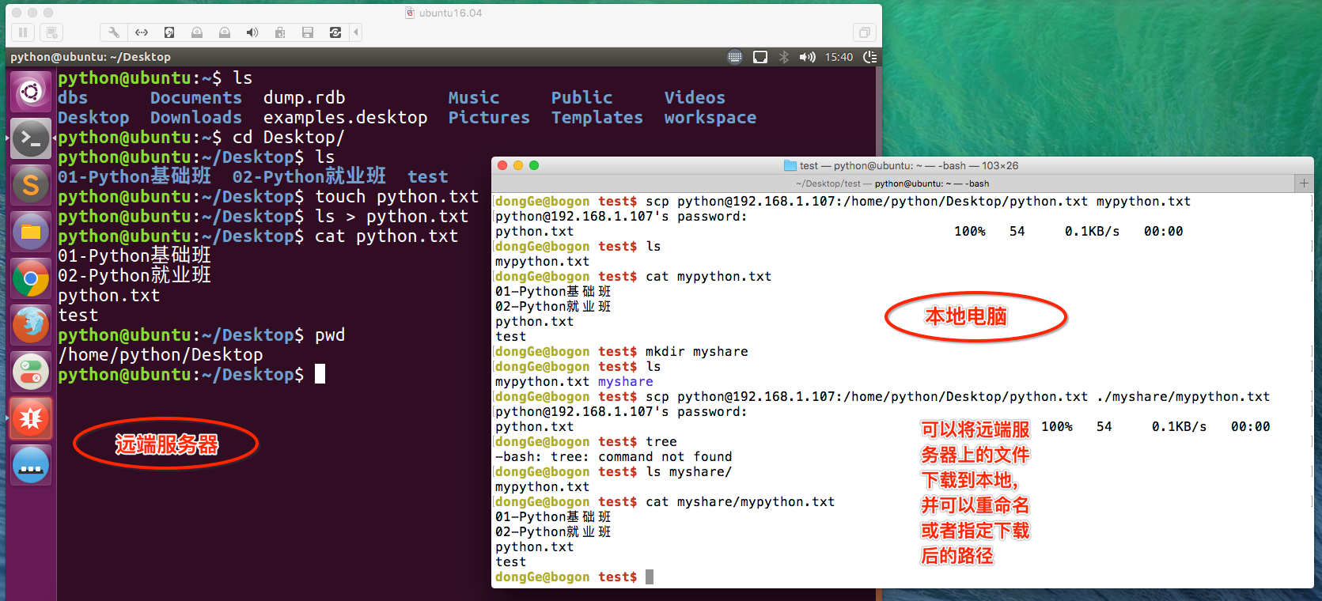Enter single window mode on VM toolbar
The image size is (1322, 601).
pyautogui.click(x=864, y=32)
